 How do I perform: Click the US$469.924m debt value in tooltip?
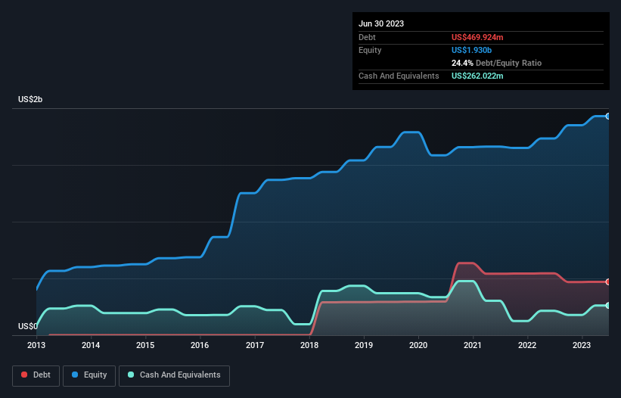[x=477, y=37]
